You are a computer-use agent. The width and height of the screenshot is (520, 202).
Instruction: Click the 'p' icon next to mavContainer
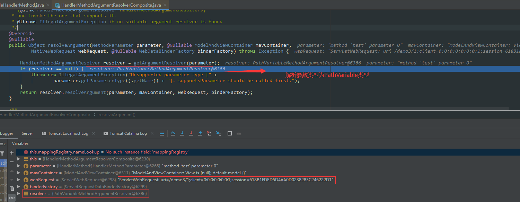[26, 173]
